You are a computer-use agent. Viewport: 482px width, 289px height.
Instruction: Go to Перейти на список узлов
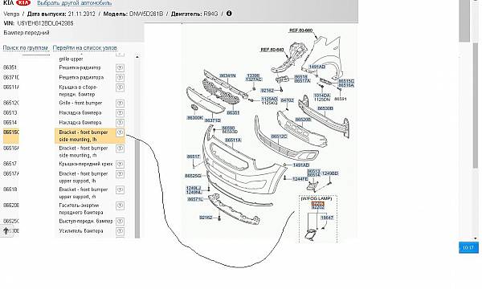tap(85, 48)
